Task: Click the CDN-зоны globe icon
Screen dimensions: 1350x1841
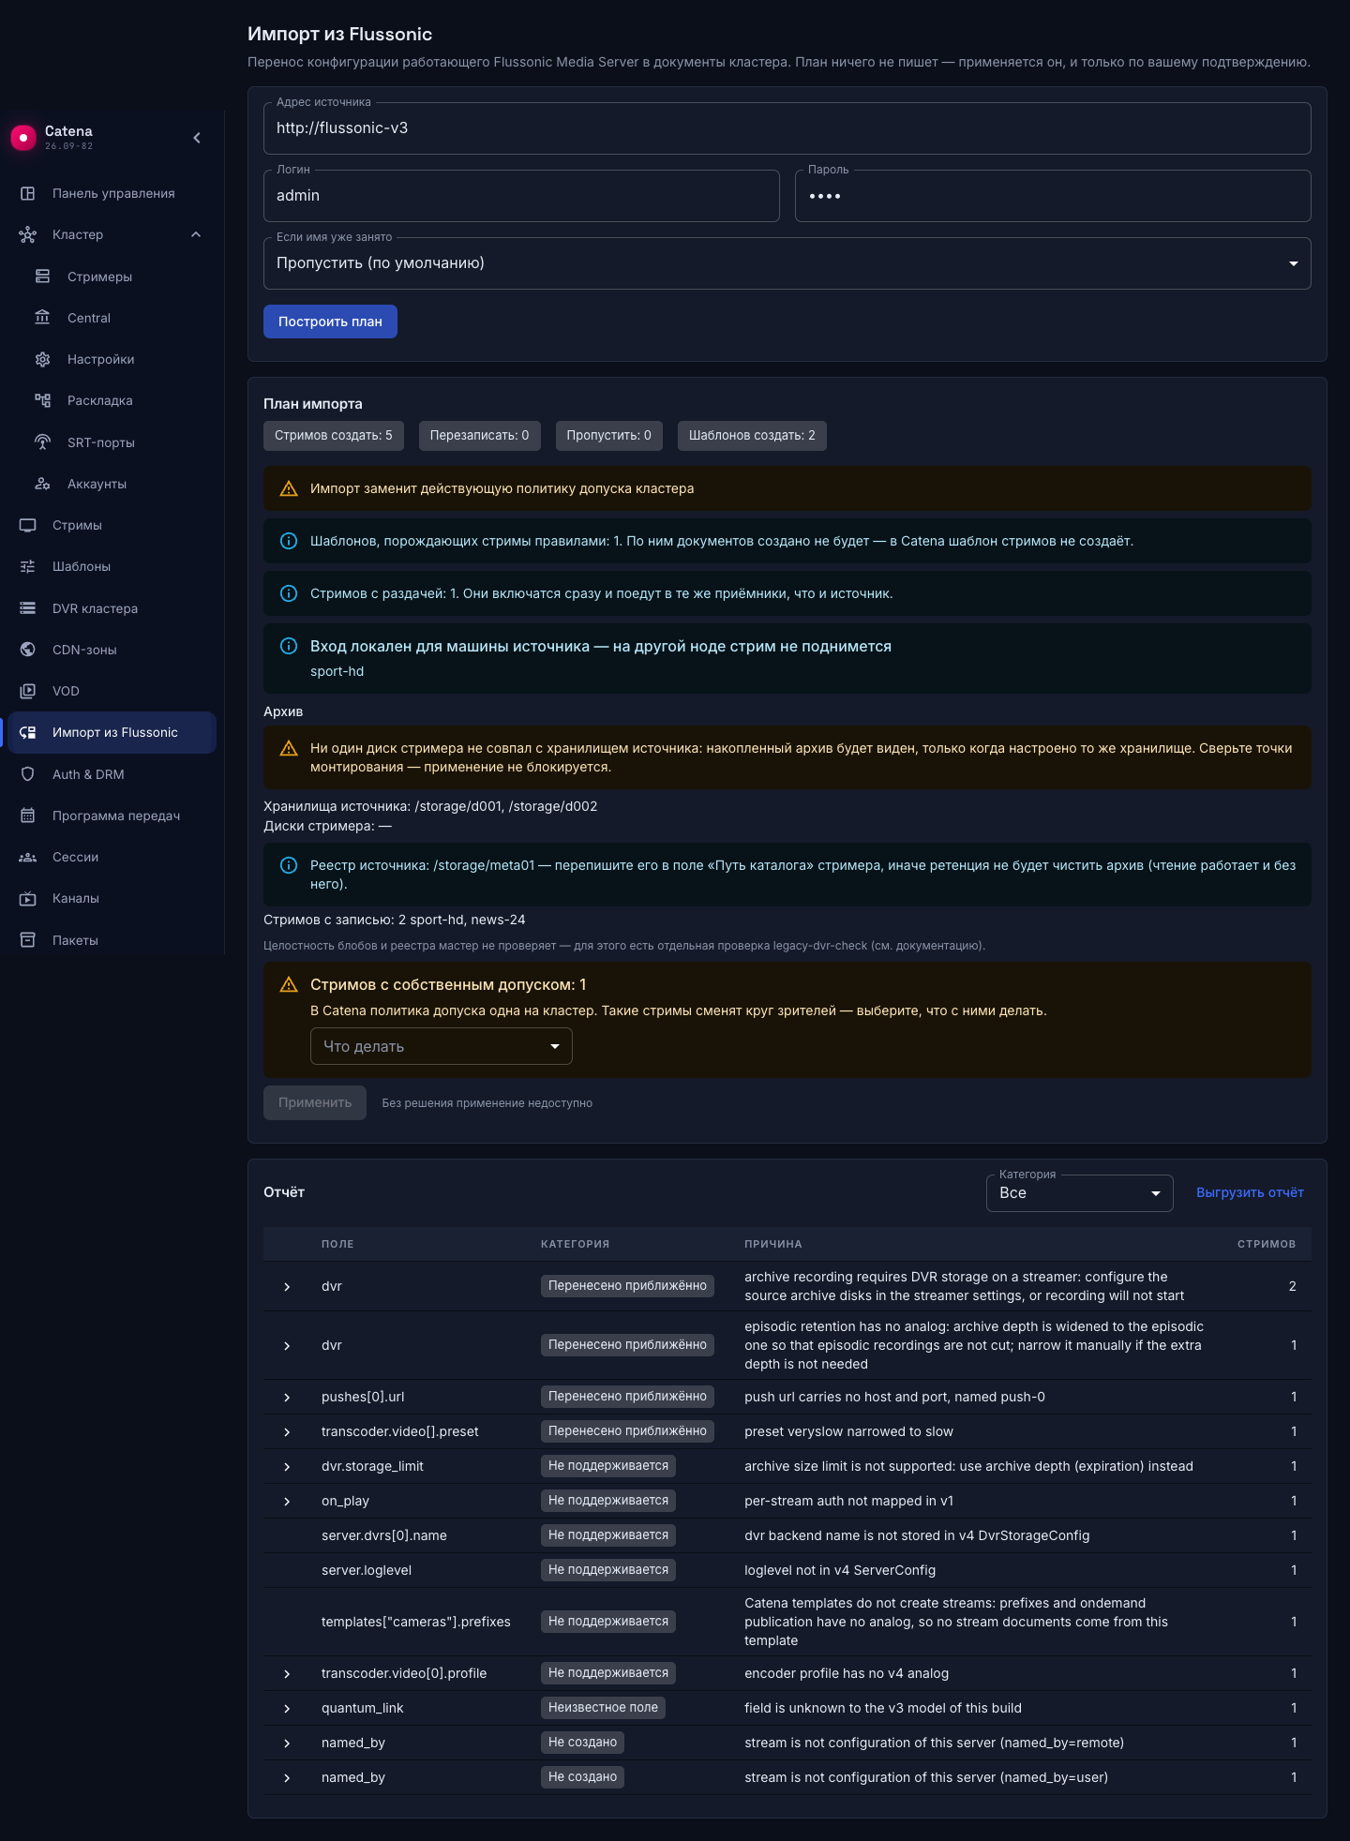Action: 28,650
